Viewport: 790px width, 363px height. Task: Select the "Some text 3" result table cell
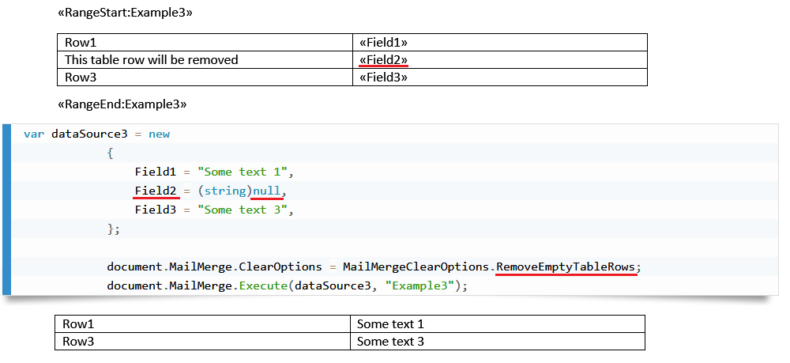pyautogui.click(x=390, y=342)
